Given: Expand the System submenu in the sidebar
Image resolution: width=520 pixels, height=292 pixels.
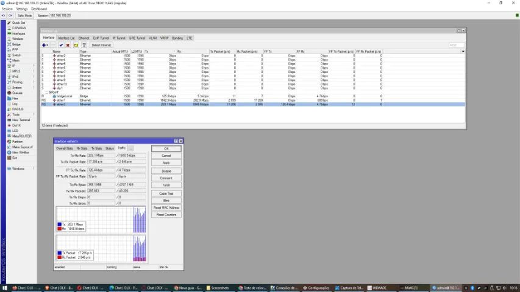Looking at the screenshot, I should (x=34, y=88).
